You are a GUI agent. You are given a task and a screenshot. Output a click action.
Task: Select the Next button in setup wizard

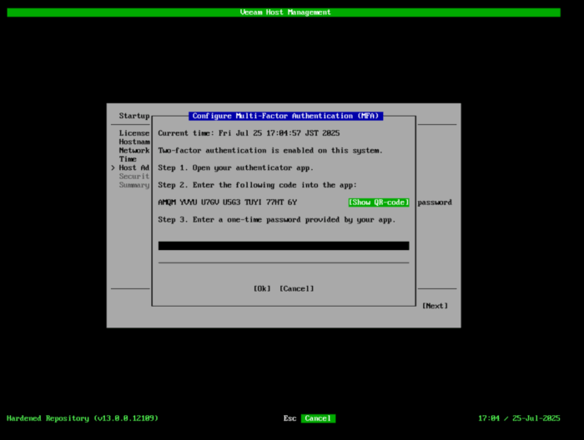click(435, 306)
